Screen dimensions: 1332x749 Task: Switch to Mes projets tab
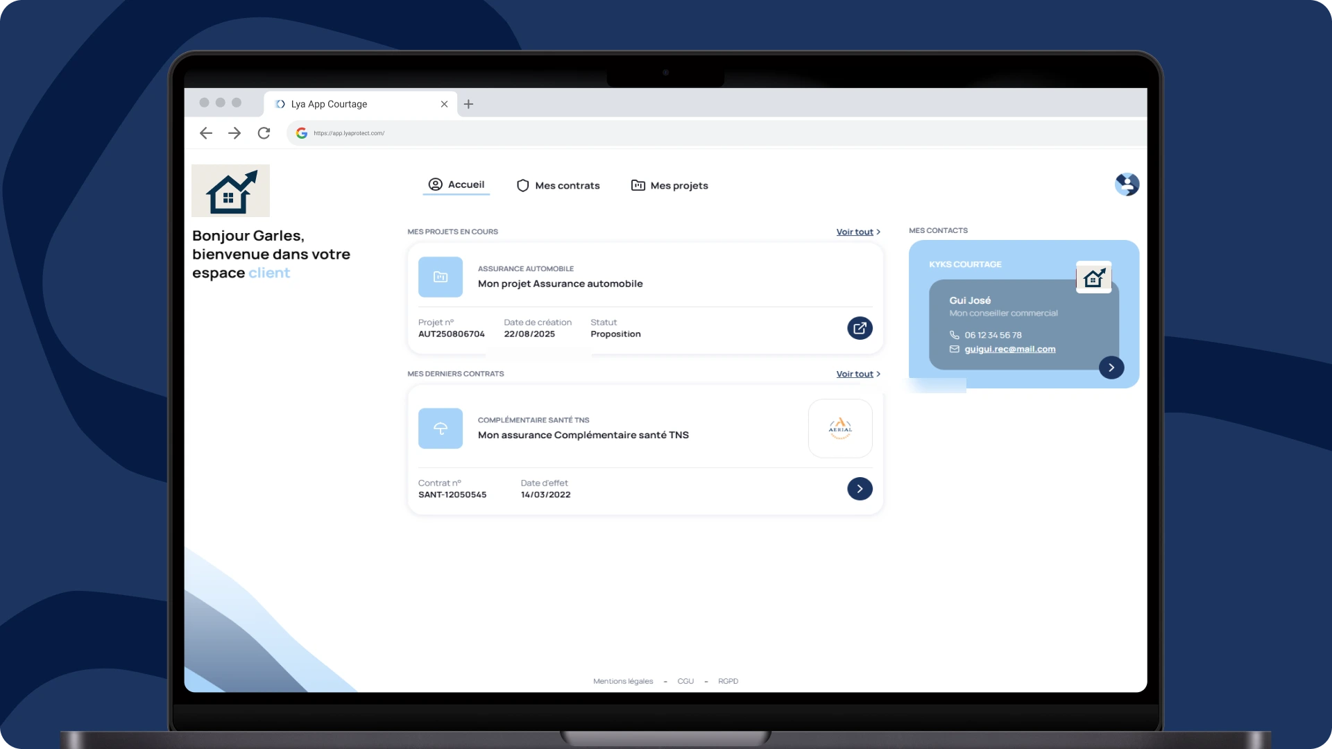(669, 186)
